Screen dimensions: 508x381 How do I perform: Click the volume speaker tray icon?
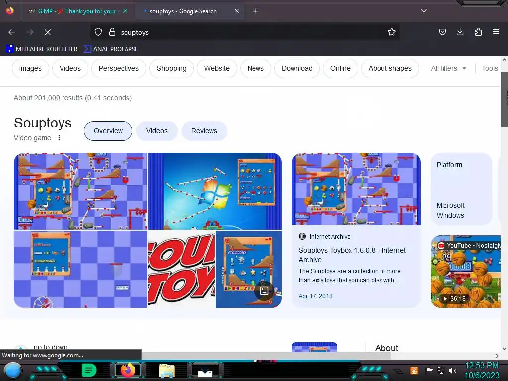(x=453, y=370)
